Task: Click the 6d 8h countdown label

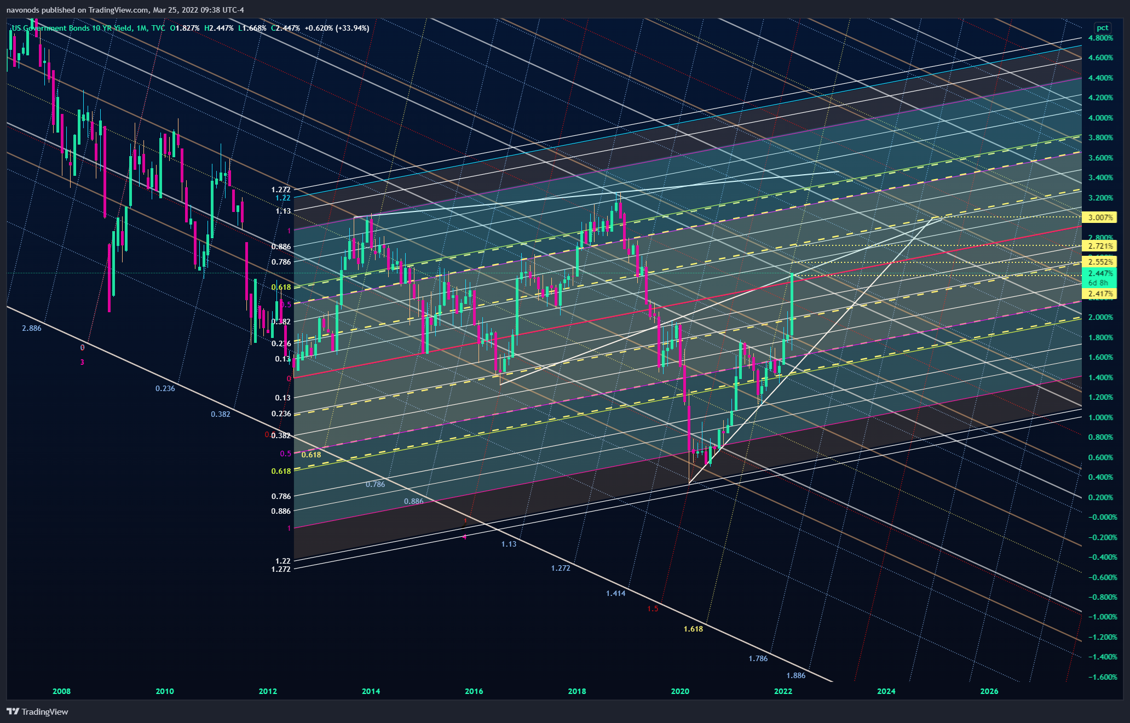Action: pos(1098,283)
